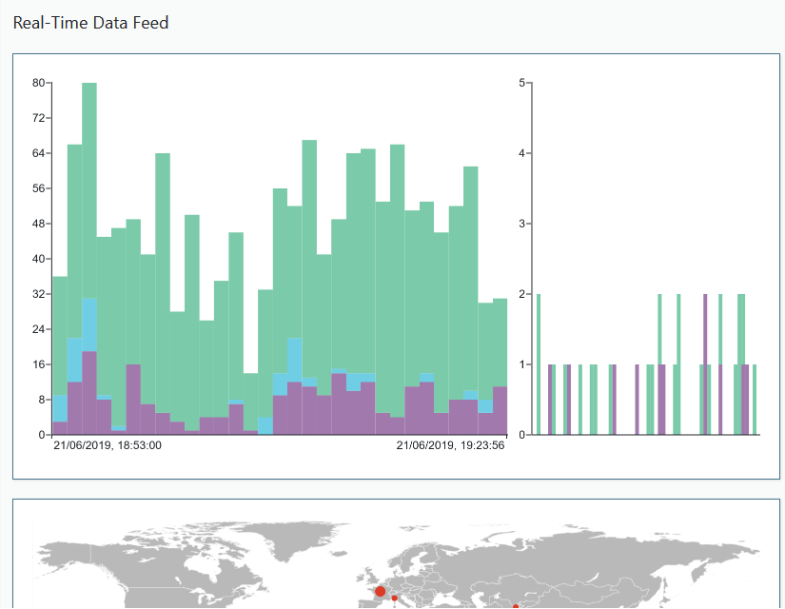Click the 5 label on the right chart axis

tap(521, 83)
